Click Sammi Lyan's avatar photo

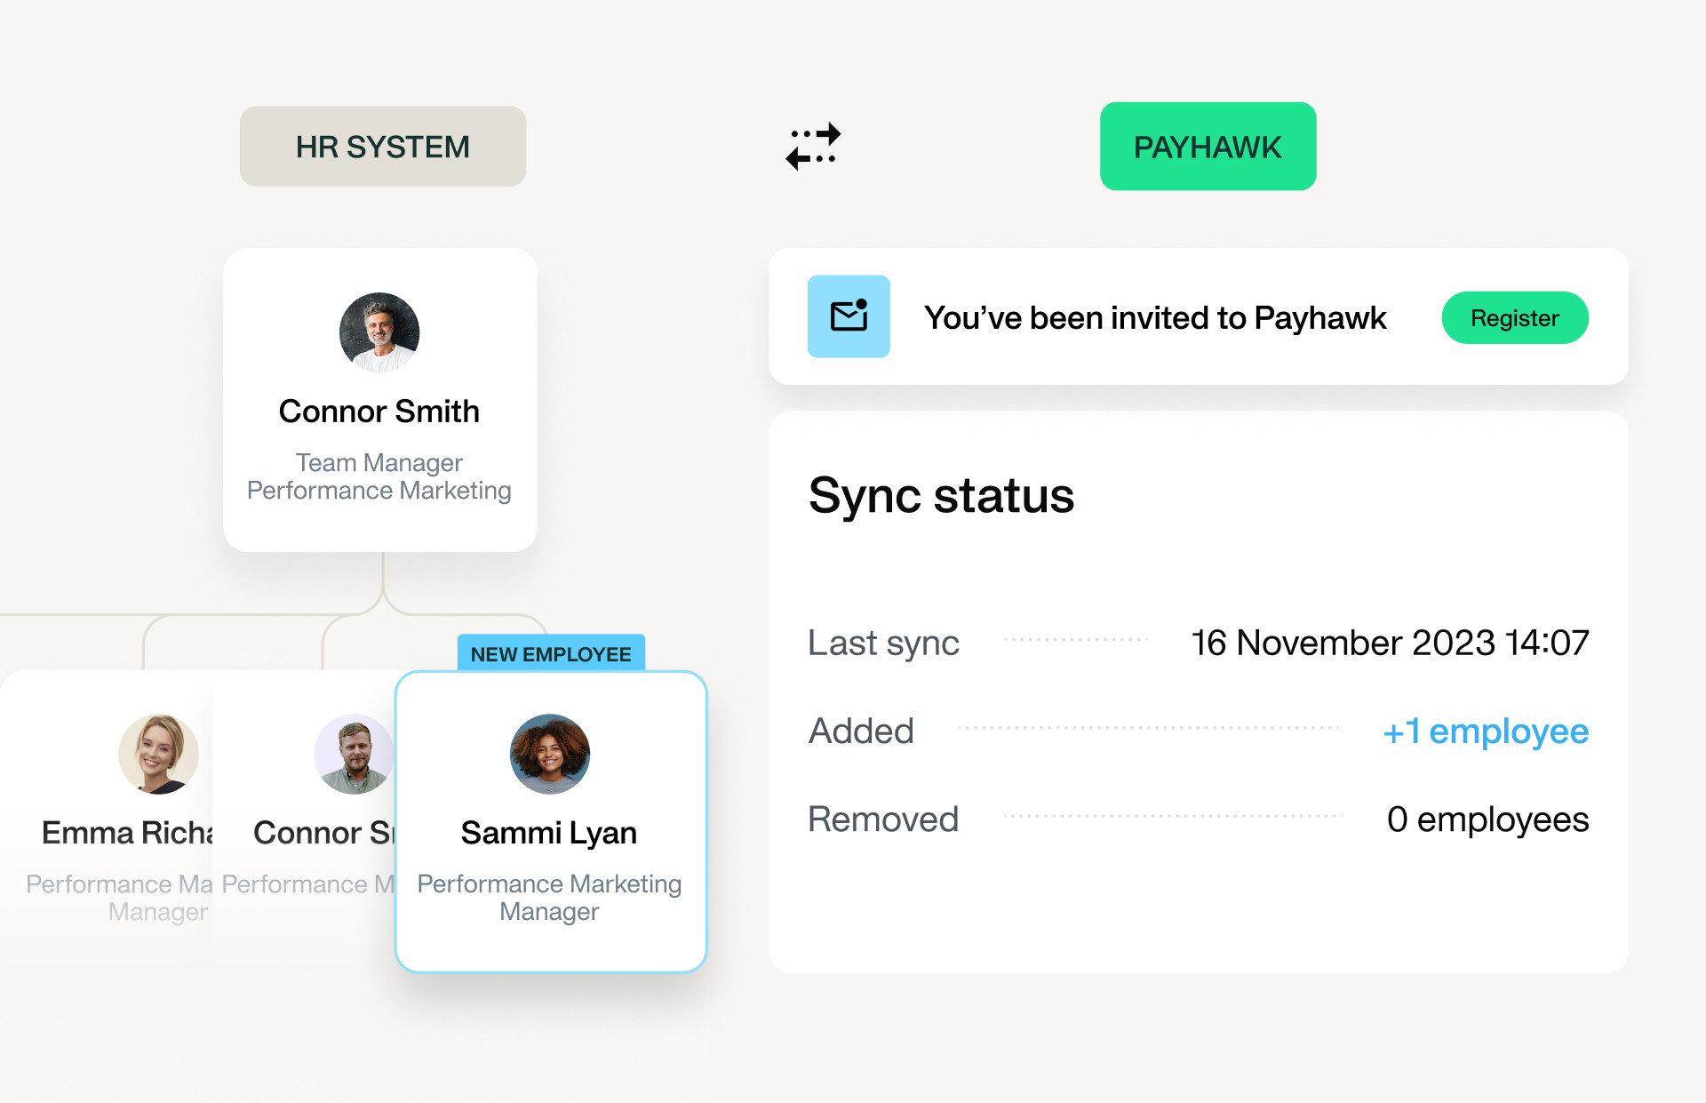pos(550,754)
